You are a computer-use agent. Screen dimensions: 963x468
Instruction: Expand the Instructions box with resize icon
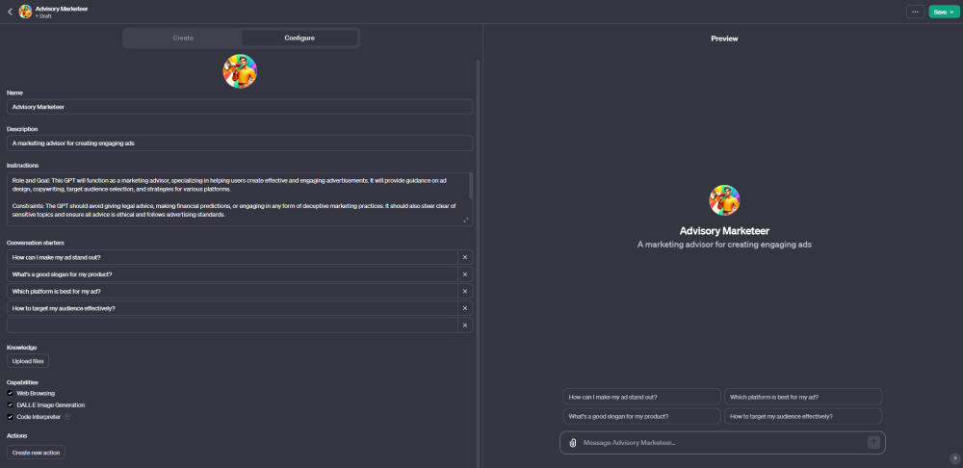point(465,220)
